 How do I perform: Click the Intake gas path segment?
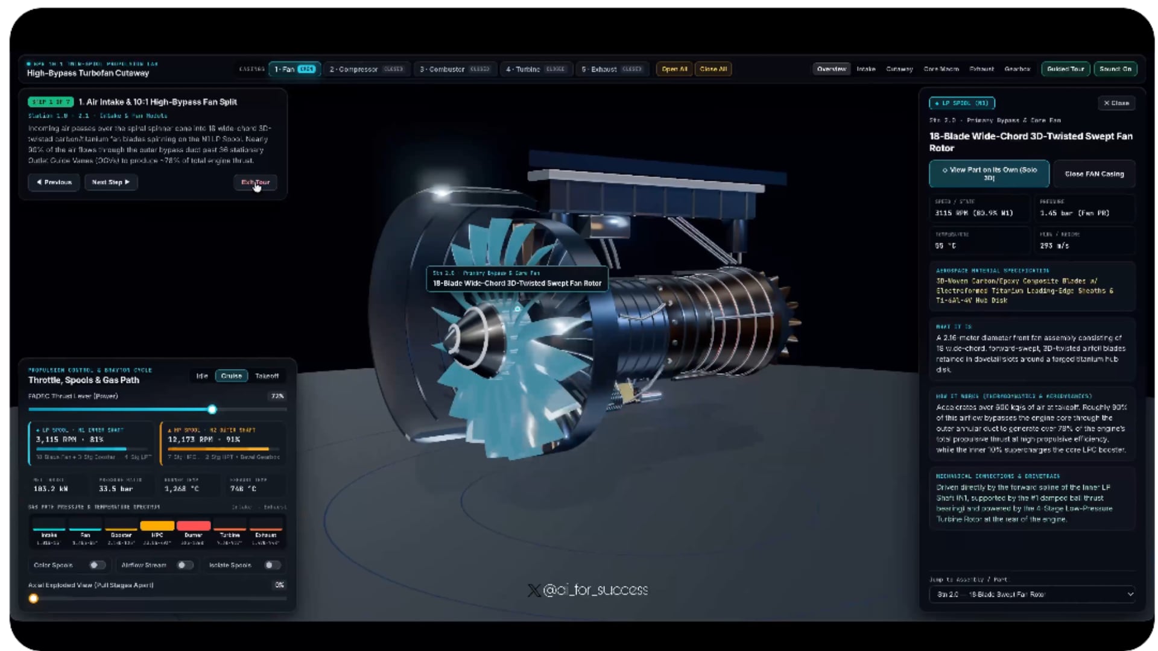[x=49, y=533]
